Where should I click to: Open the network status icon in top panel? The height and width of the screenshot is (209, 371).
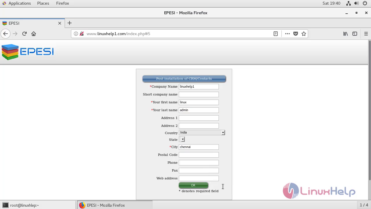coord(349,3)
